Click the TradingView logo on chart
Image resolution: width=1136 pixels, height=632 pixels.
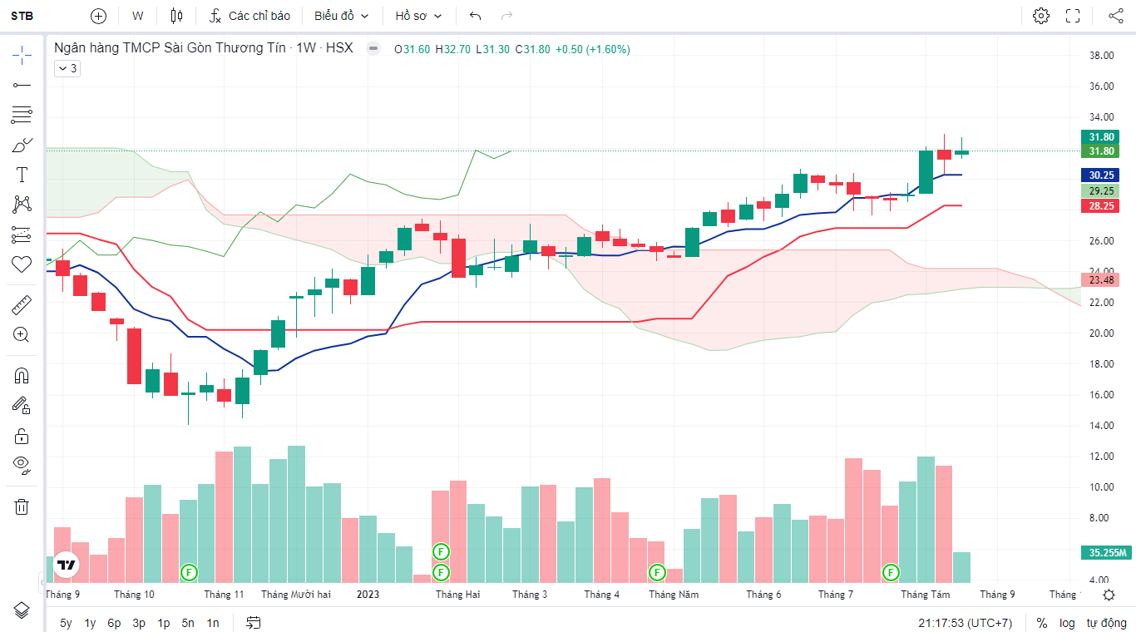pyautogui.click(x=67, y=565)
